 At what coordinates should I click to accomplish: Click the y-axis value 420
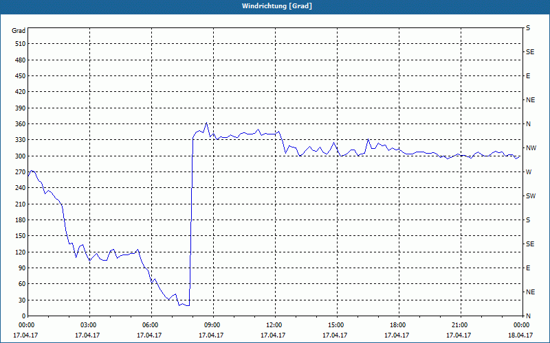pyautogui.click(x=21, y=92)
